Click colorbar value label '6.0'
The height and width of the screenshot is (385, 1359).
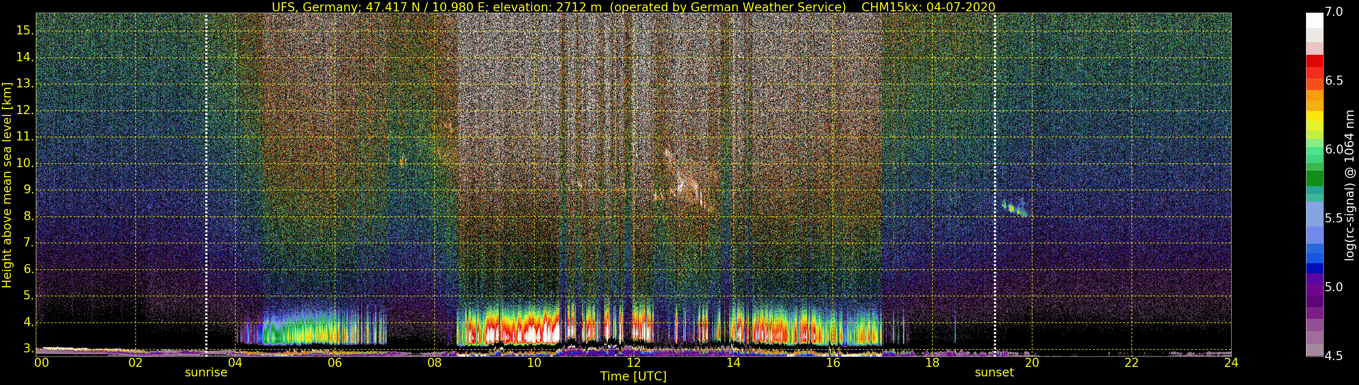pos(1334,150)
